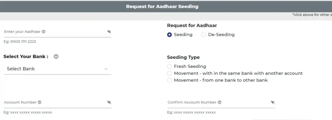The height and width of the screenshot is (120, 332).
Task: Click the Select Bank dropdown chevron arrow
Action: 106,69
